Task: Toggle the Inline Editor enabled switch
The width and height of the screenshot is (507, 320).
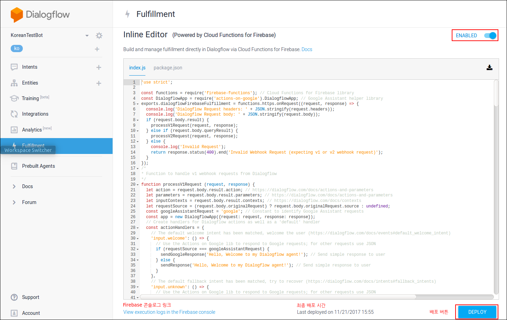Action: point(490,36)
